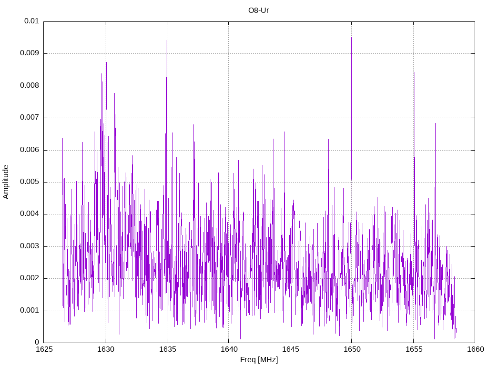Click the 1650 x-axis tick label
This screenshot has height=366, width=488.
point(352,349)
